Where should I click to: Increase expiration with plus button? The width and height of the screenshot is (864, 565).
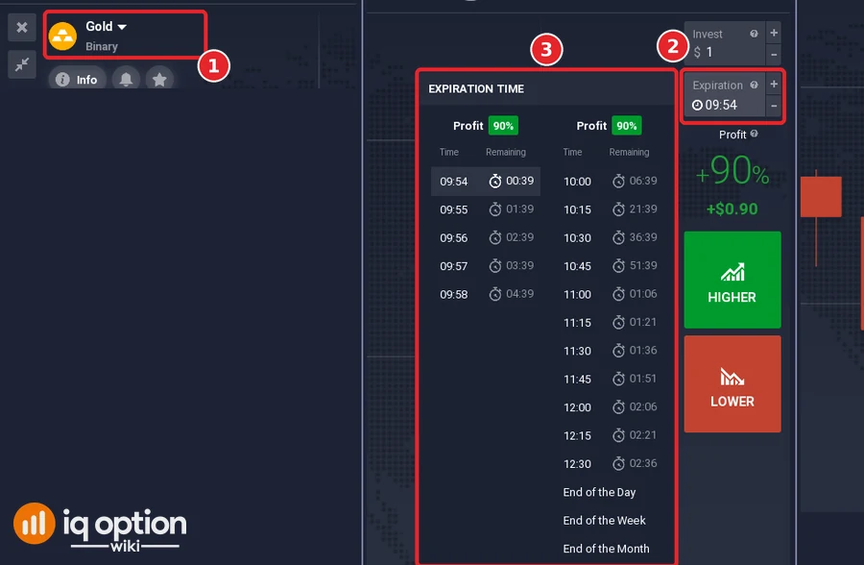[774, 84]
